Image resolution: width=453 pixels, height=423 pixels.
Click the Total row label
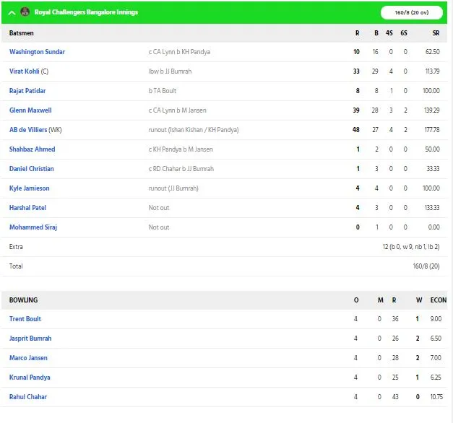point(16,266)
